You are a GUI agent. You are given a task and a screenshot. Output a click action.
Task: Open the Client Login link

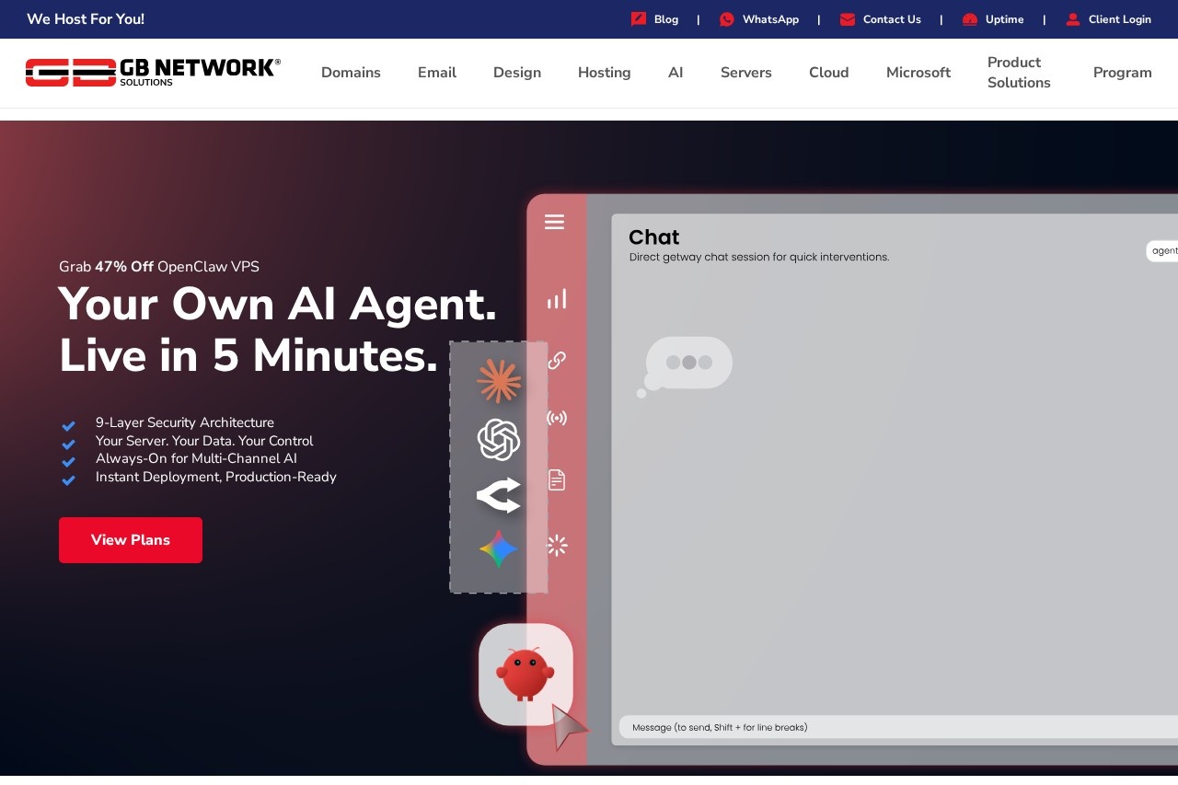click(1118, 19)
